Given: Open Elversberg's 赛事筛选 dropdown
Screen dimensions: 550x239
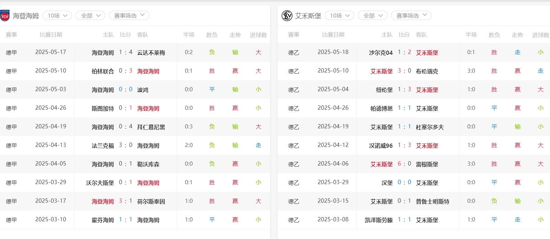Looking at the screenshot, I should point(411,15).
